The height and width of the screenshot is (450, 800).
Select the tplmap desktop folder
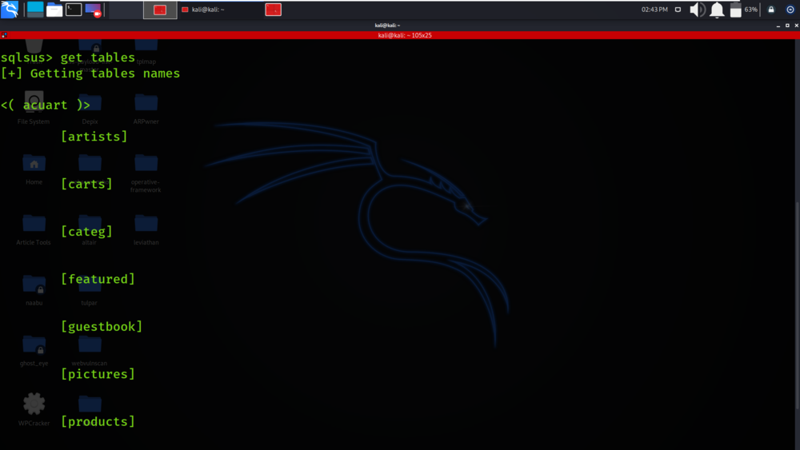pos(146,51)
